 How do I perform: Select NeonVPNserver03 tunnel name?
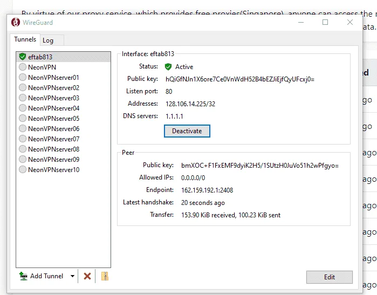[x=53, y=98]
